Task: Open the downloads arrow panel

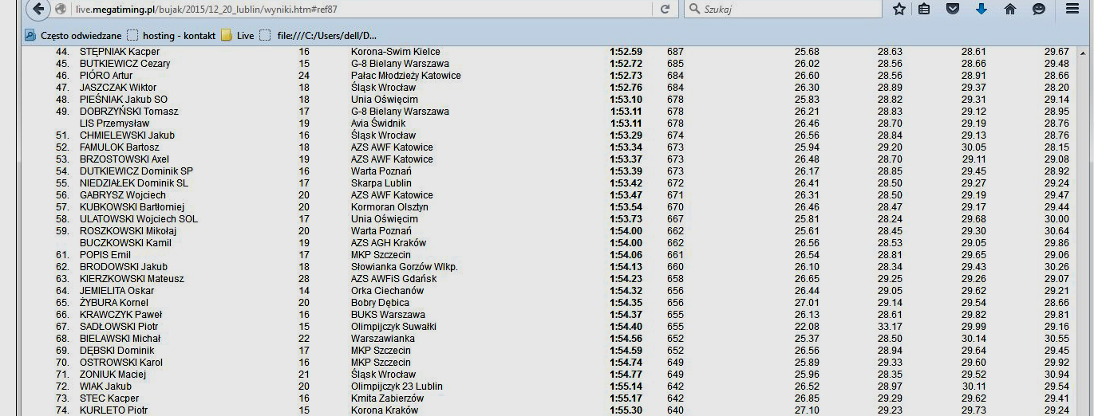Action: tap(981, 10)
